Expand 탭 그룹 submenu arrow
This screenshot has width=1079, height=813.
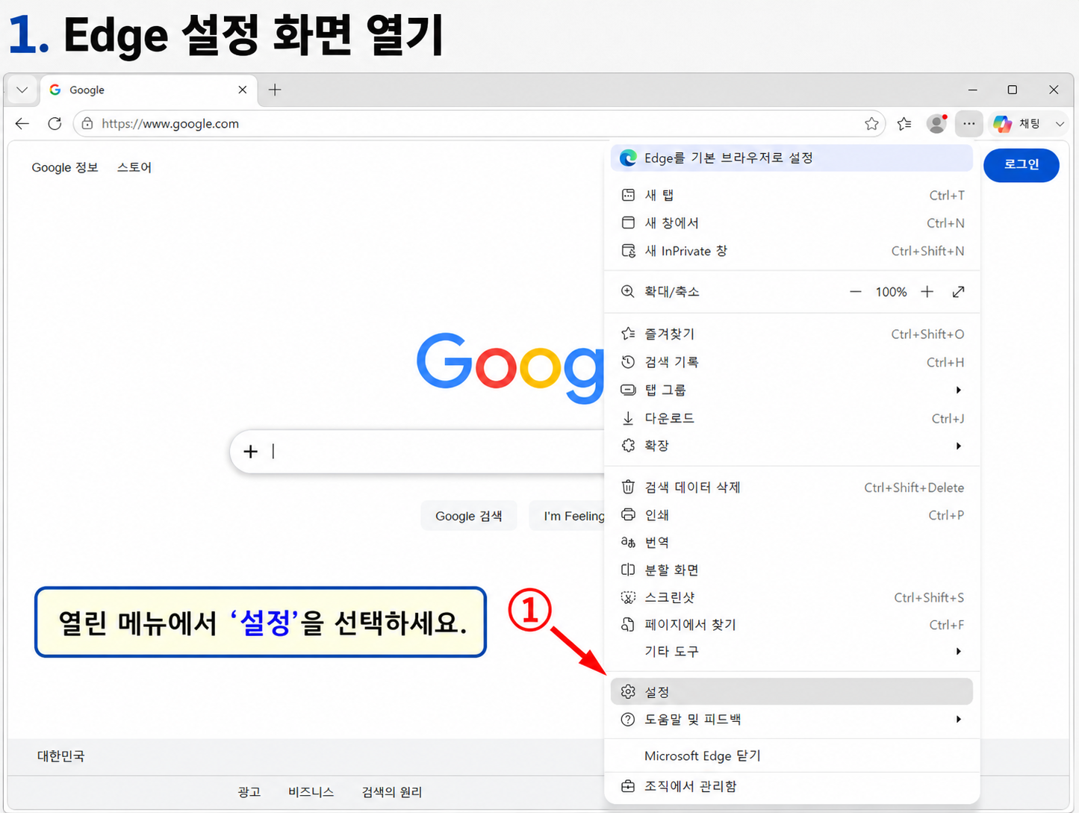pyautogui.click(x=959, y=390)
